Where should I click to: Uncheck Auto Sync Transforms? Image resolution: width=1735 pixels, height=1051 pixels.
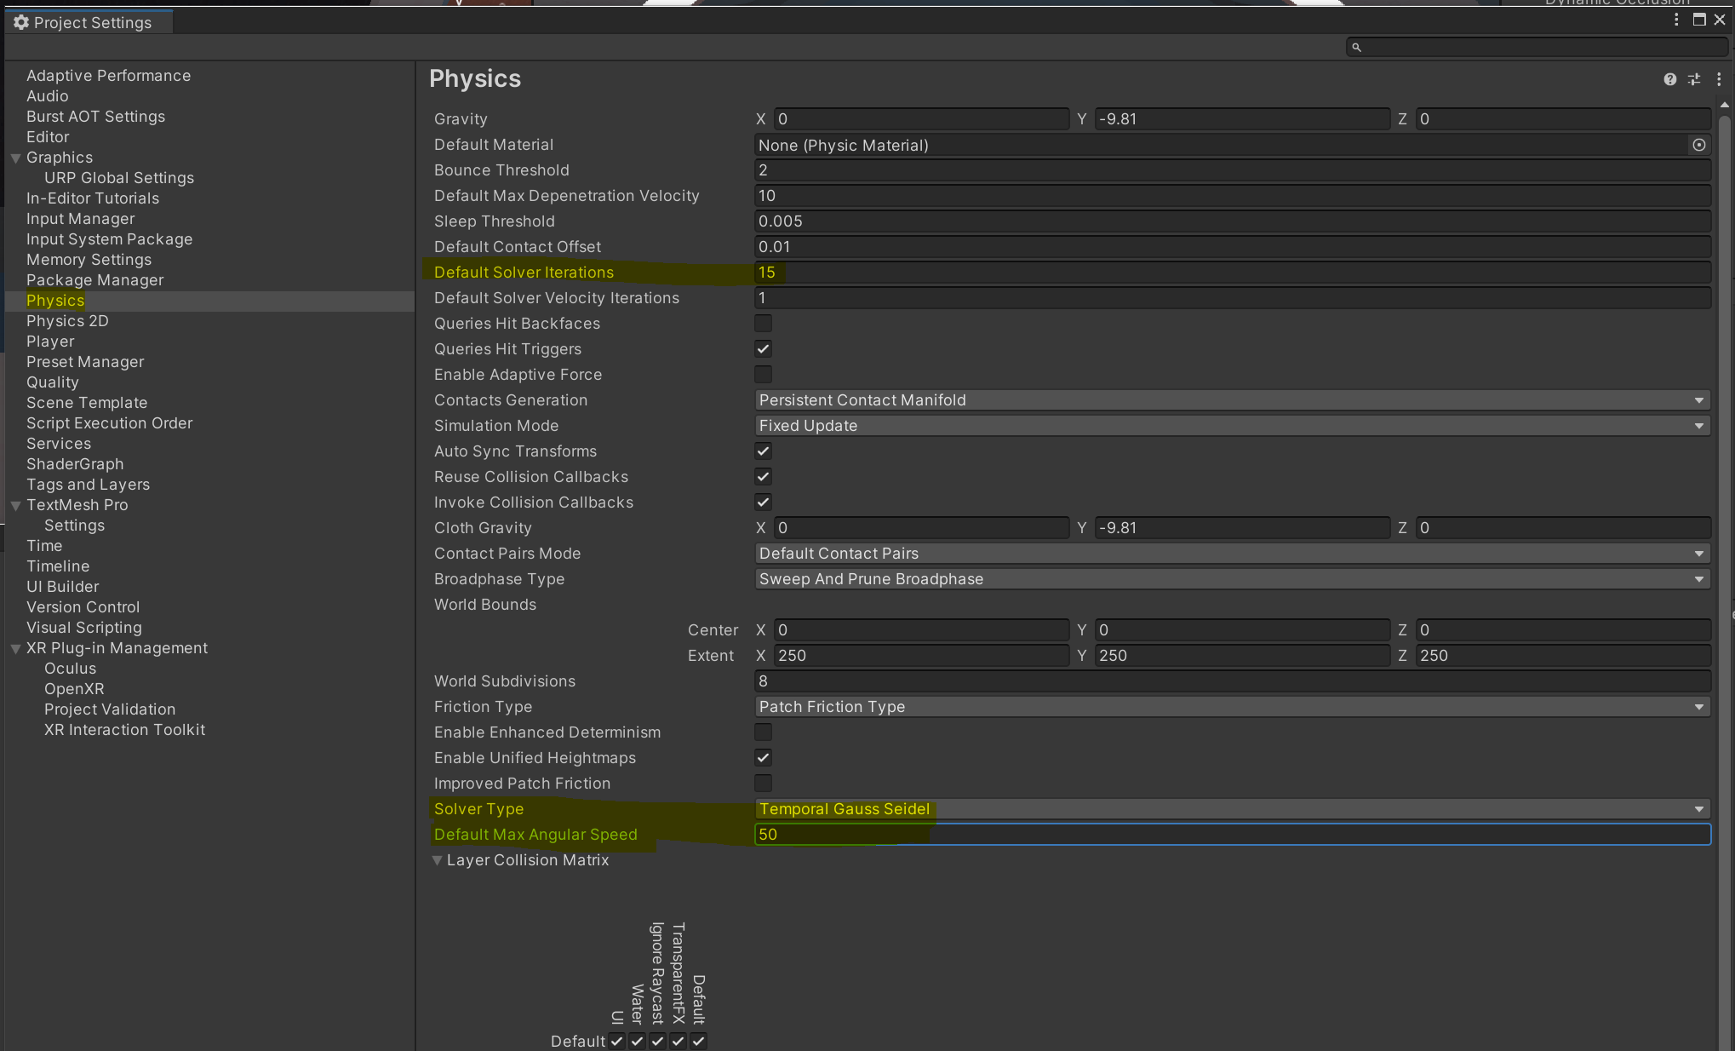coord(763,451)
